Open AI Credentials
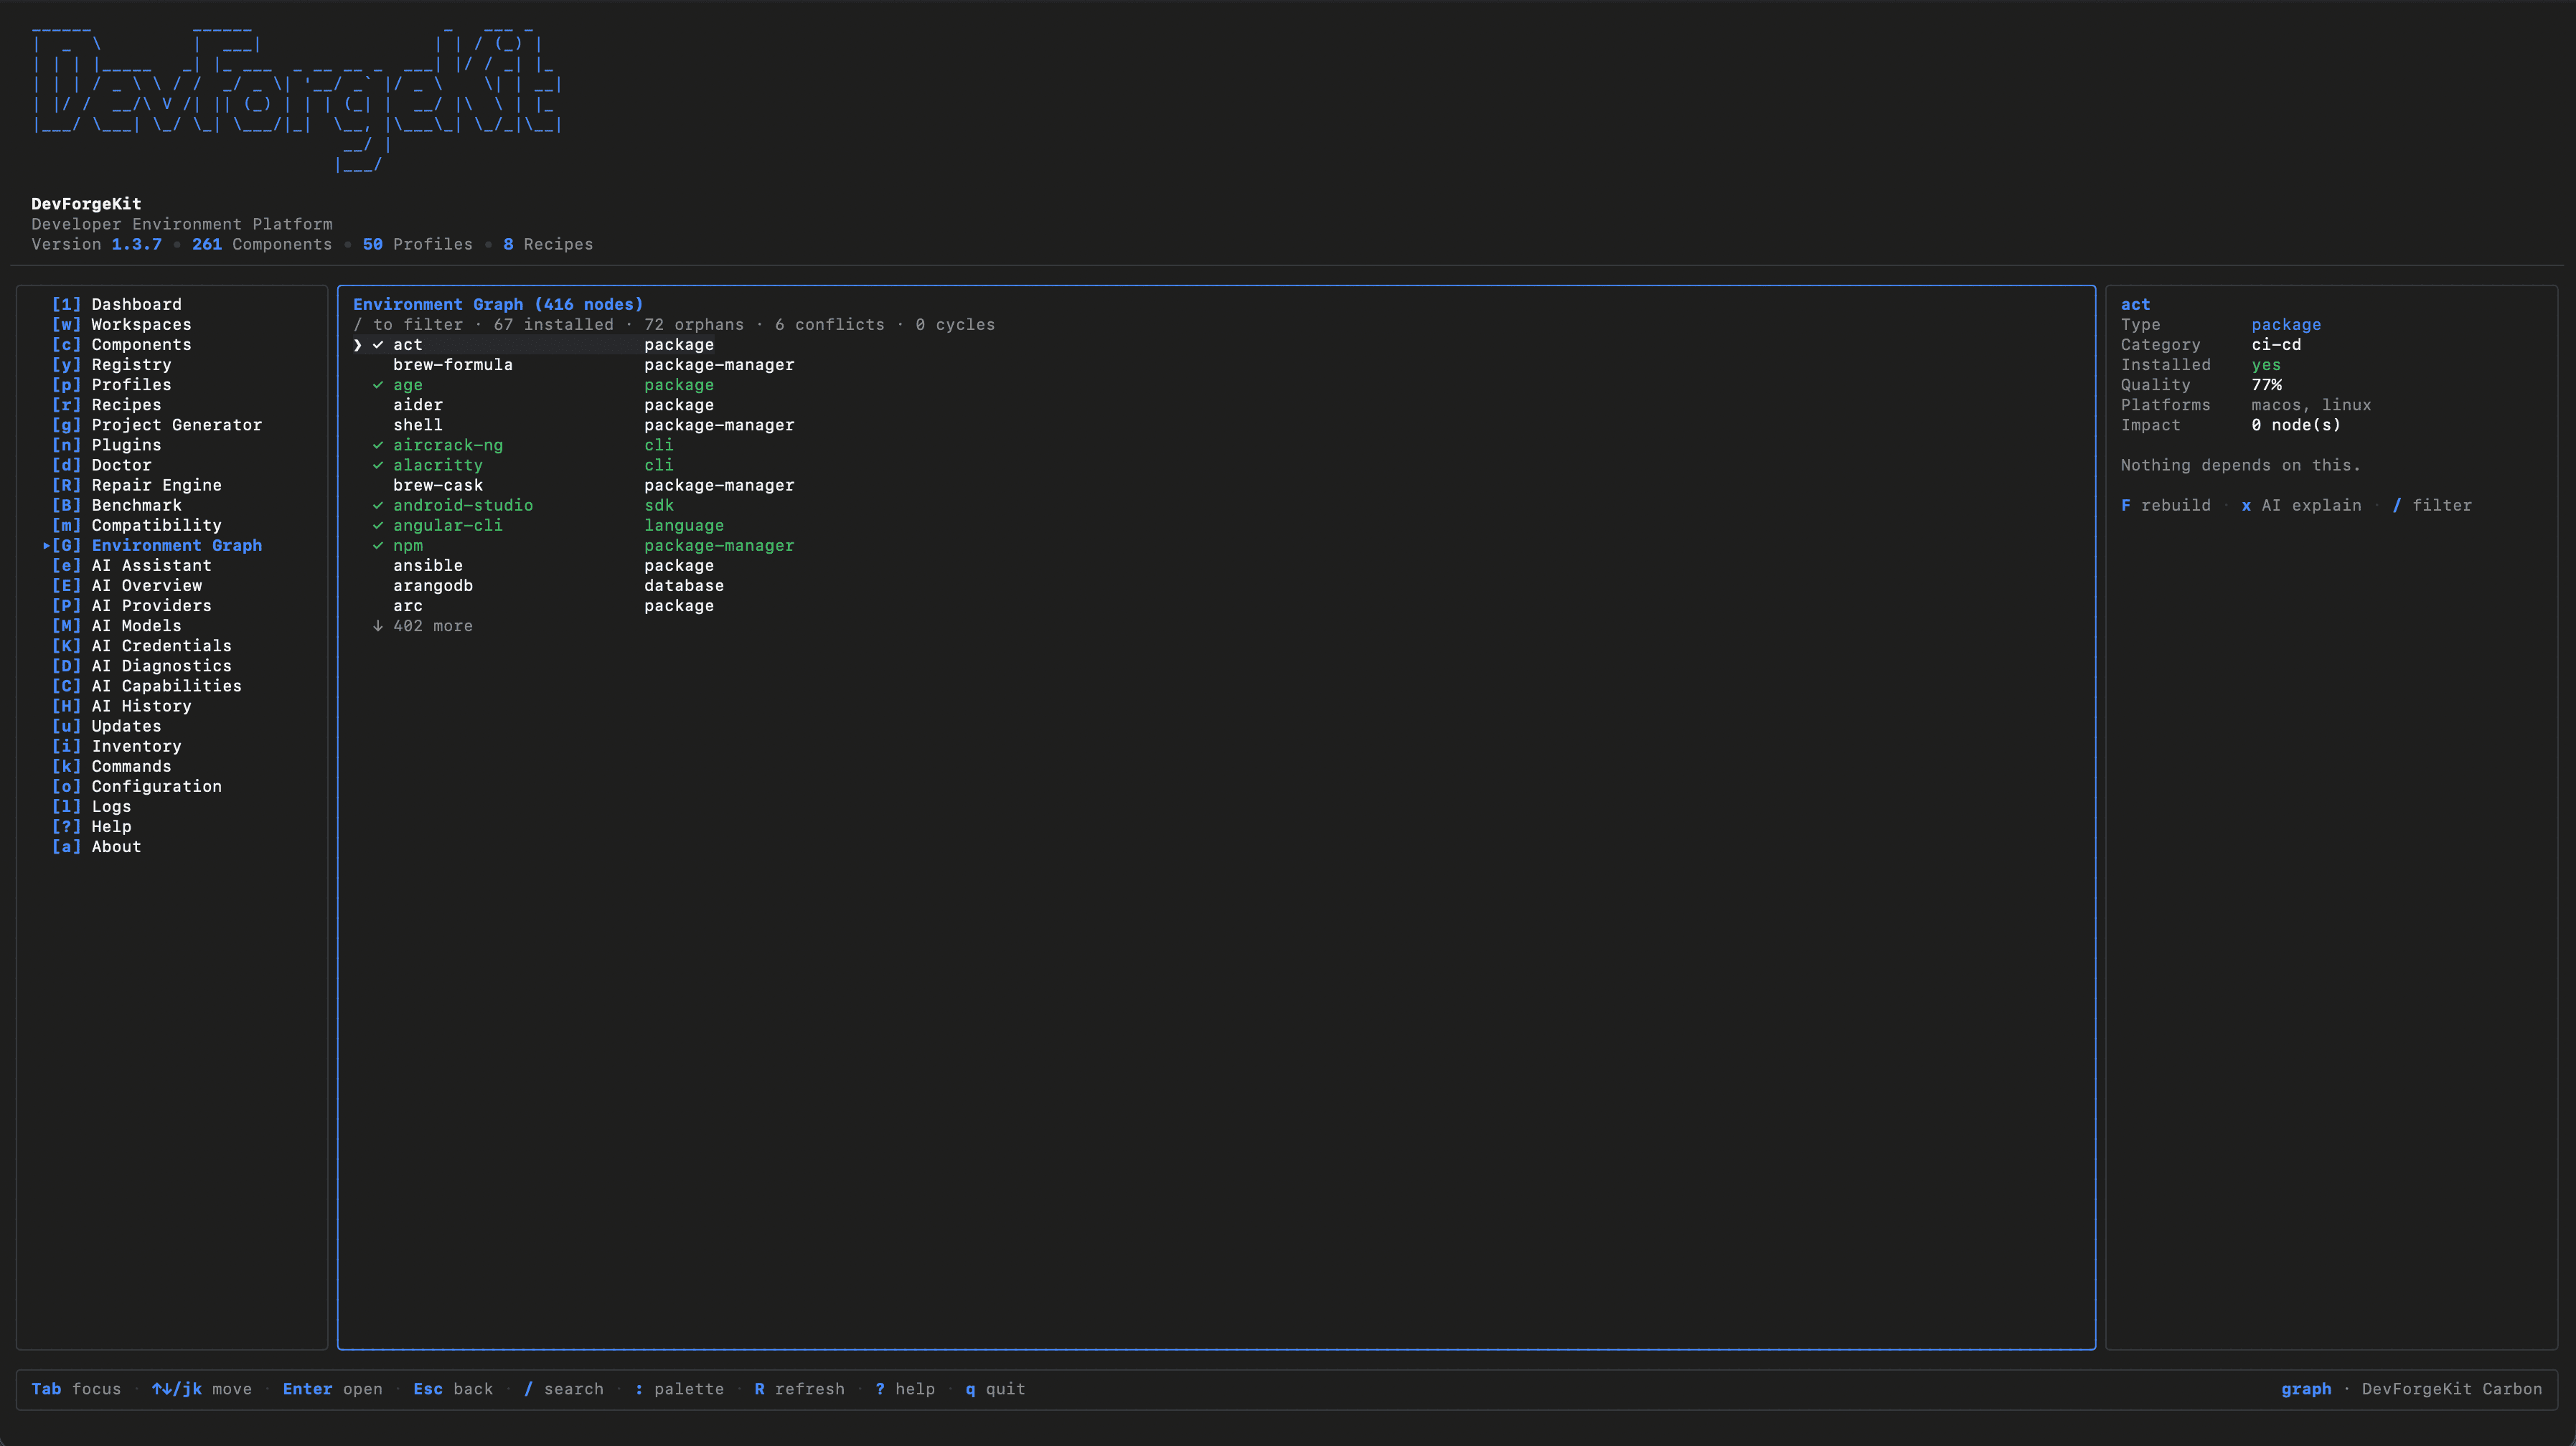The height and width of the screenshot is (1446, 2576). (x=141, y=646)
